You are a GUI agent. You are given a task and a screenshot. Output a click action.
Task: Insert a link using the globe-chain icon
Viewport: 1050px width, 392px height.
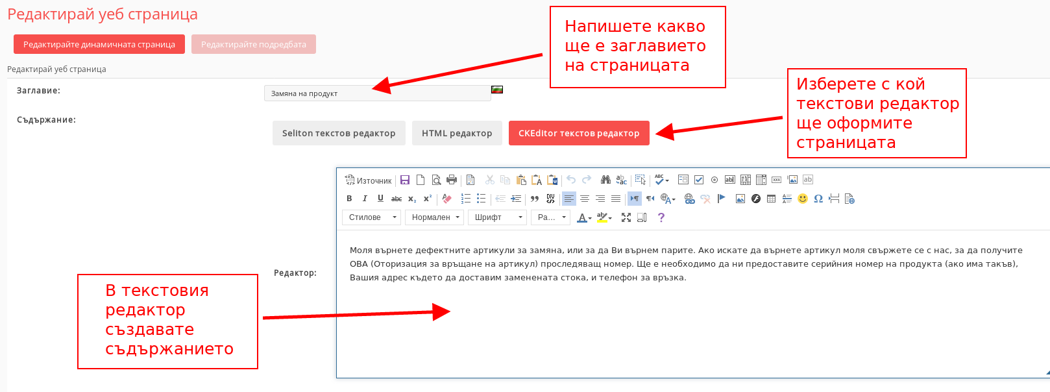click(689, 199)
